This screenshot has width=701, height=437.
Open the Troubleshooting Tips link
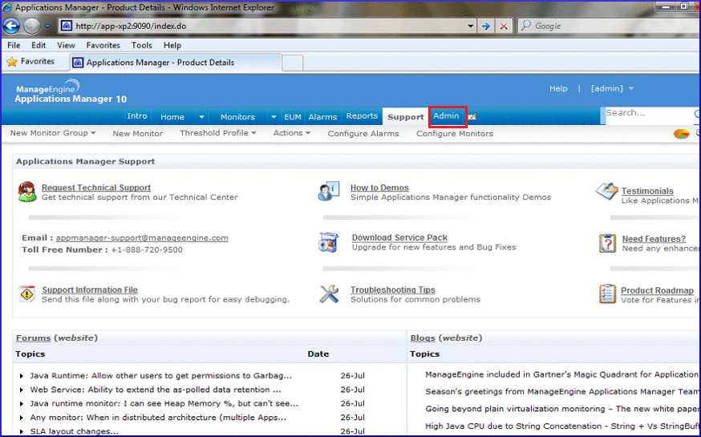coord(393,289)
